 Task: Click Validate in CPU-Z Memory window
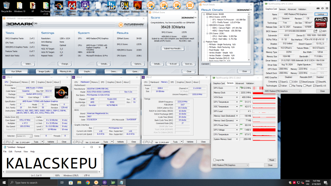point(190,142)
